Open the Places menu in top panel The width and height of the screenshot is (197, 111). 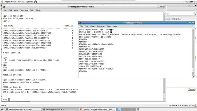[x=21, y=2]
